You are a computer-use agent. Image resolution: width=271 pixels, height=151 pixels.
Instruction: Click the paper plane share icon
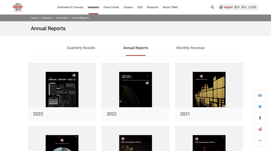point(260,129)
